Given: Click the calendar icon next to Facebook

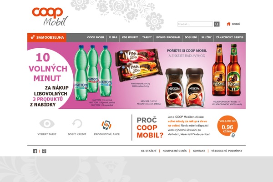Looking at the screenshot, I should (44, 151).
